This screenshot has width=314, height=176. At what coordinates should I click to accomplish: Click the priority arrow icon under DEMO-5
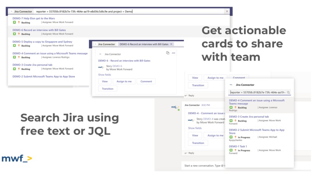tap(19, 45)
